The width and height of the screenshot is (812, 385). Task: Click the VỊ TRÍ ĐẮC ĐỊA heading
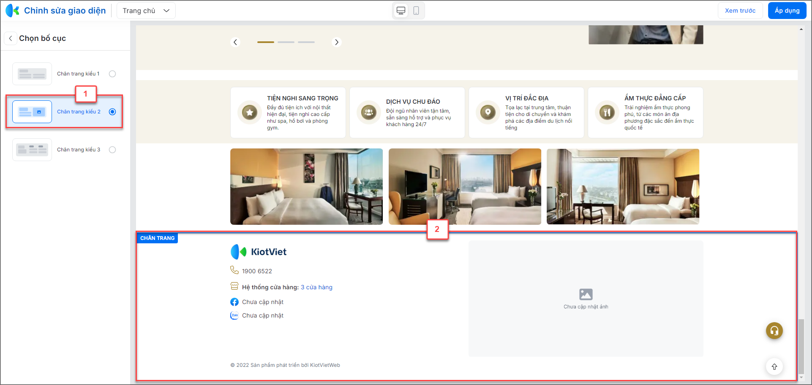pos(527,98)
